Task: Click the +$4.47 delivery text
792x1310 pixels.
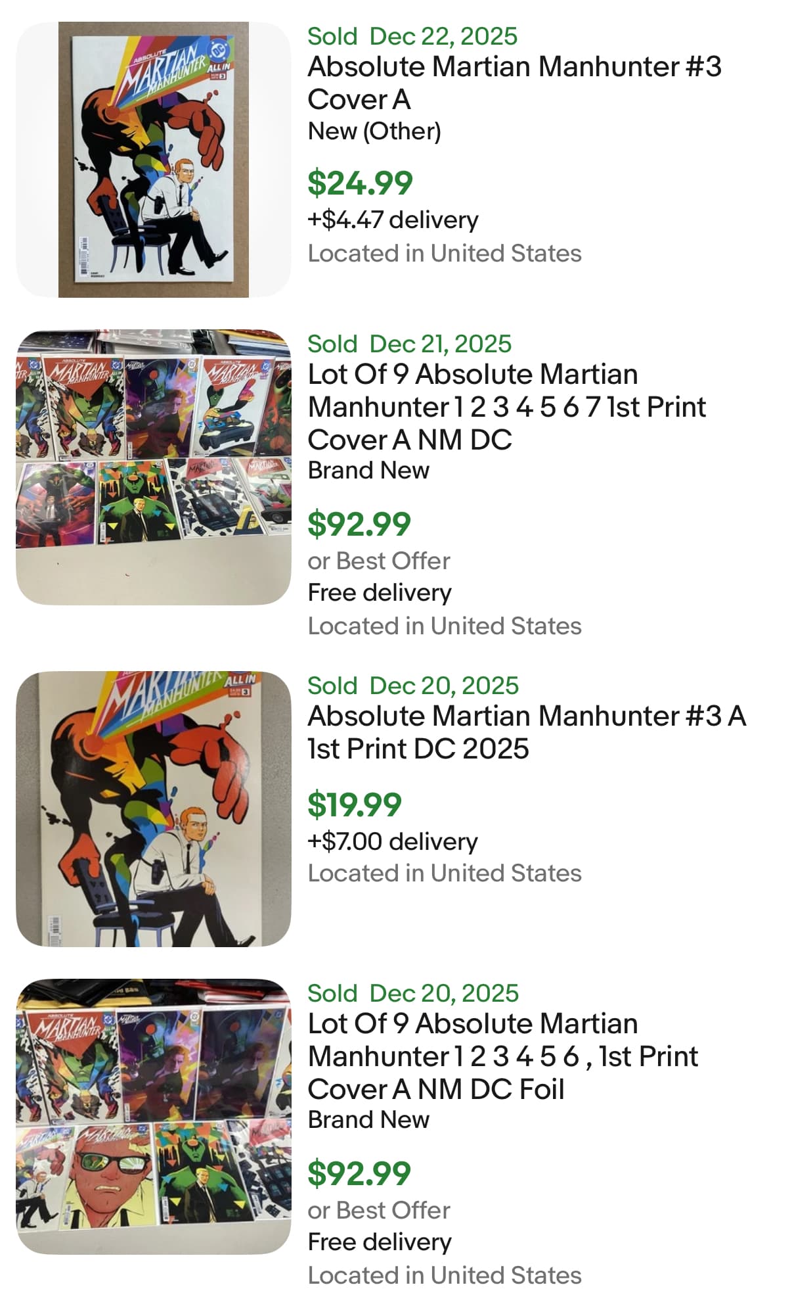Action: click(x=393, y=220)
